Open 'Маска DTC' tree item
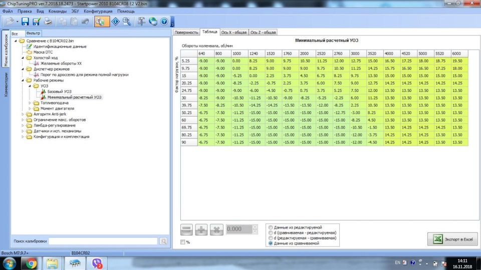 coord(43,52)
